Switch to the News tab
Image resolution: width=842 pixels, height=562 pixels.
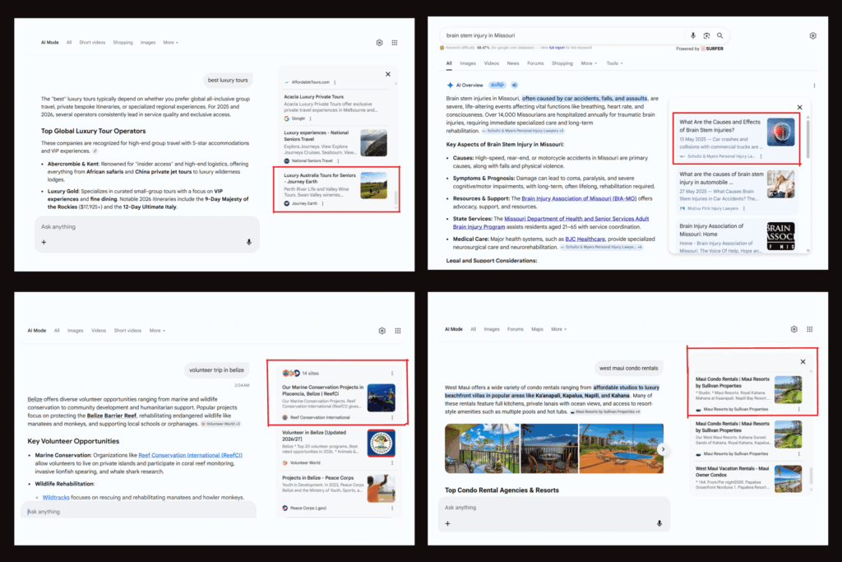point(513,63)
